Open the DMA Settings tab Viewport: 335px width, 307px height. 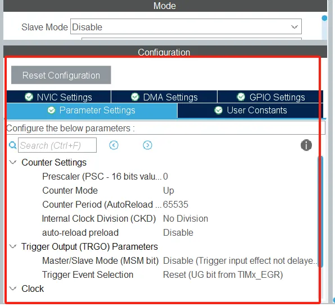(164, 97)
